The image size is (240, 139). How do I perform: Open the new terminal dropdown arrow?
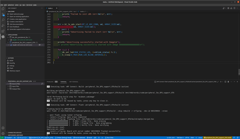[x=222, y=82]
